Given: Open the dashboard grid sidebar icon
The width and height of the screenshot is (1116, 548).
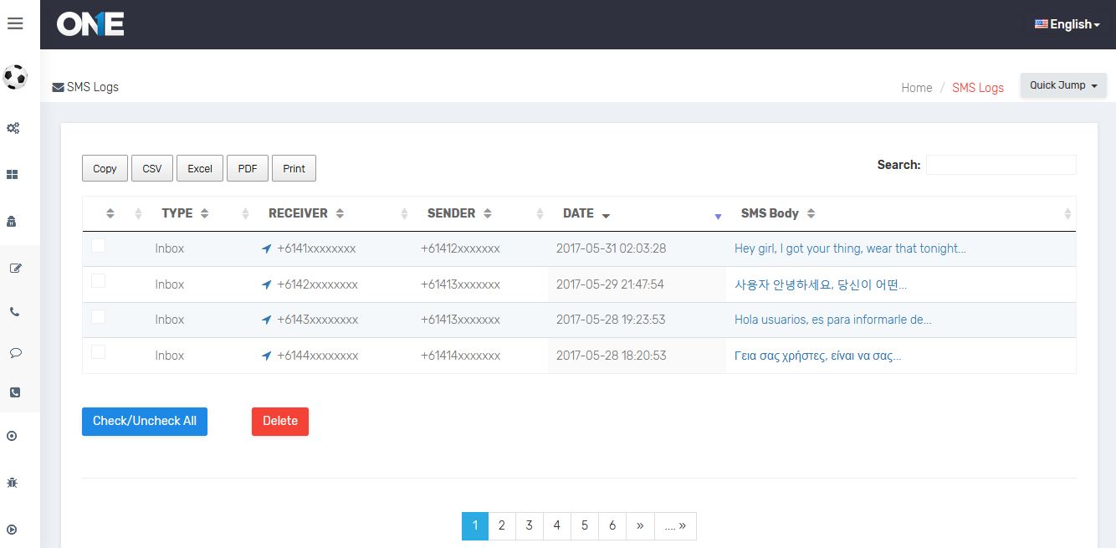Looking at the screenshot, I should (x=13, y=175).
